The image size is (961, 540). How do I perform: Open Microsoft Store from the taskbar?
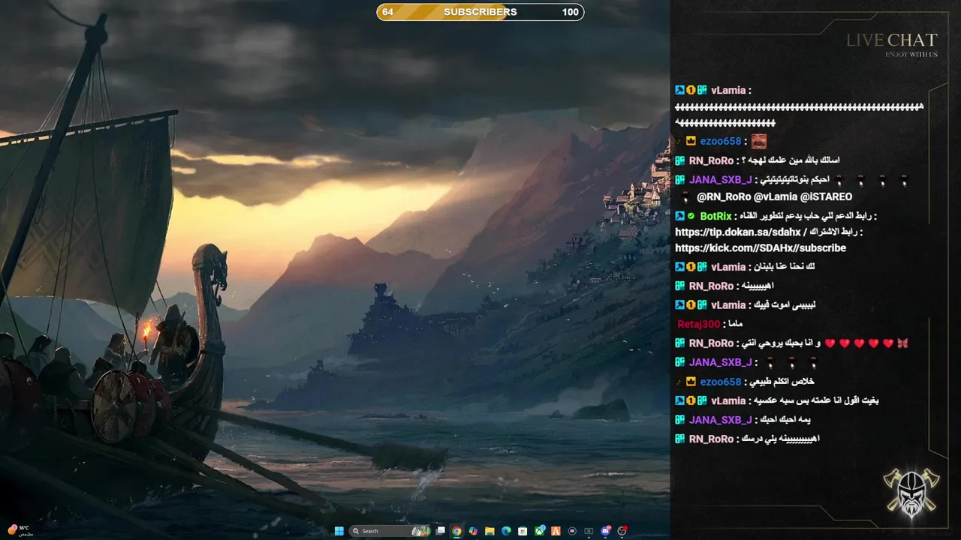click(x=523, y=531)
